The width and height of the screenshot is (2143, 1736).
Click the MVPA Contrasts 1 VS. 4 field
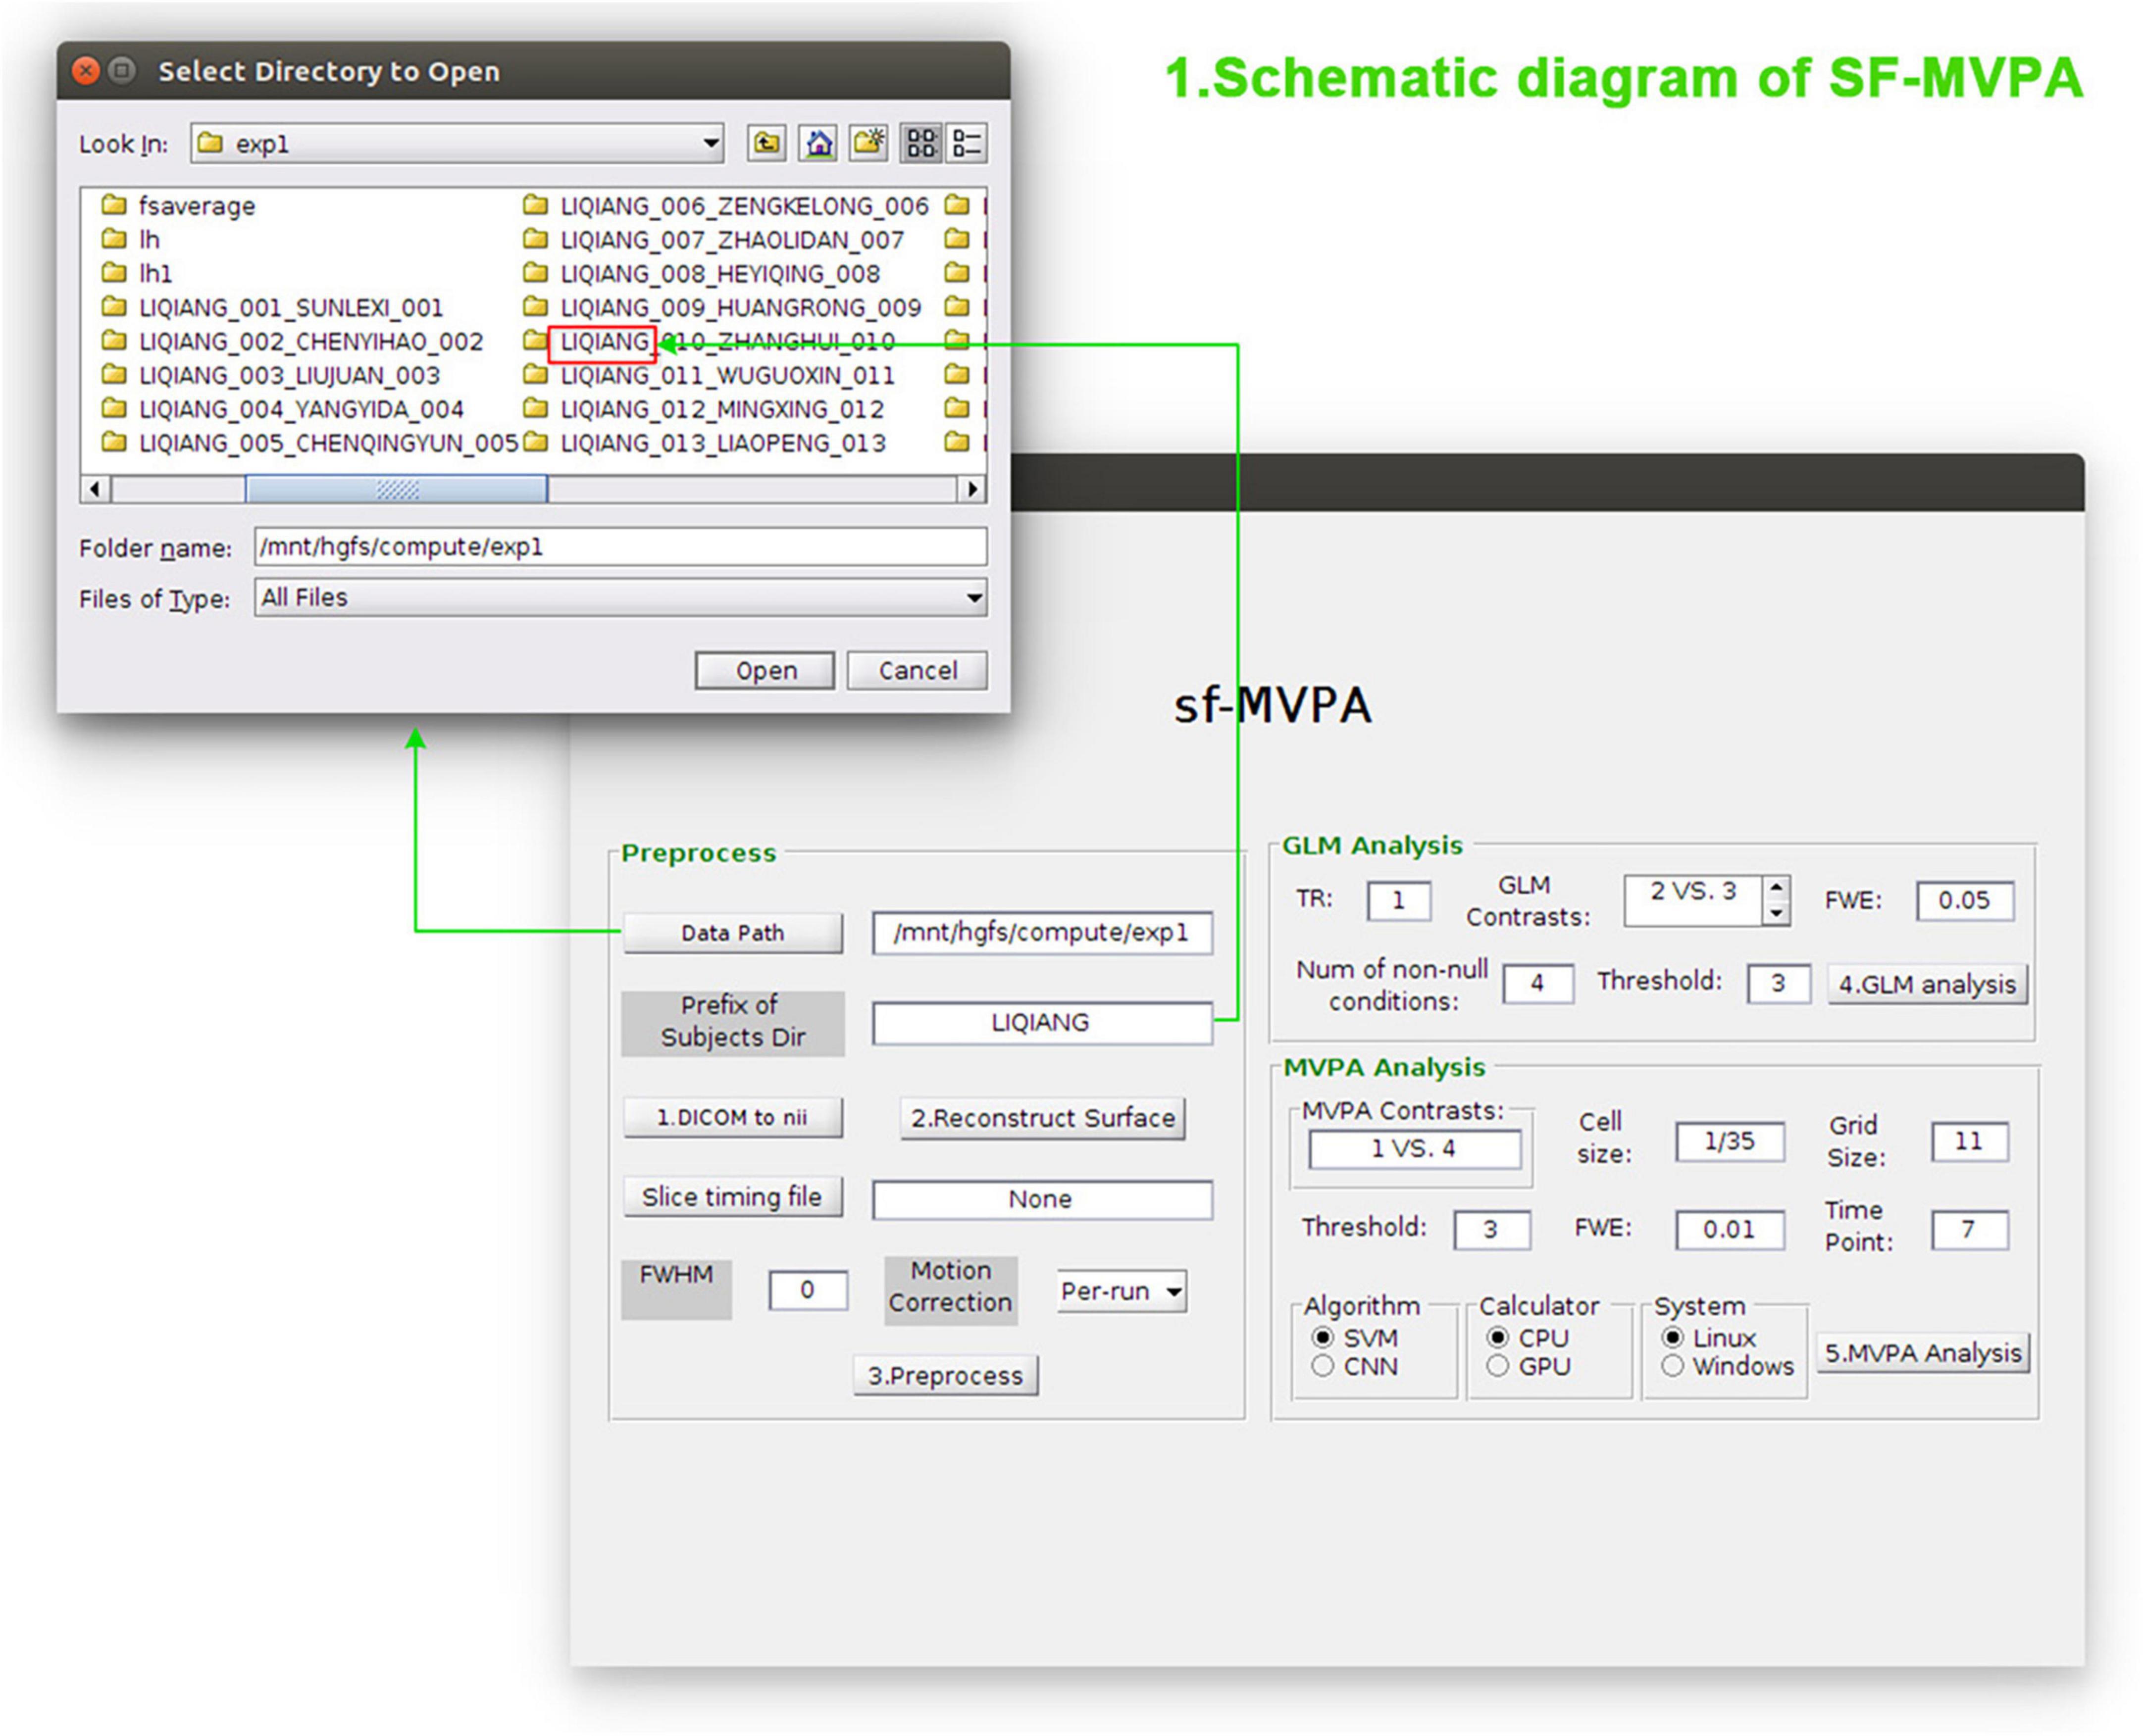[1414, 1149]
